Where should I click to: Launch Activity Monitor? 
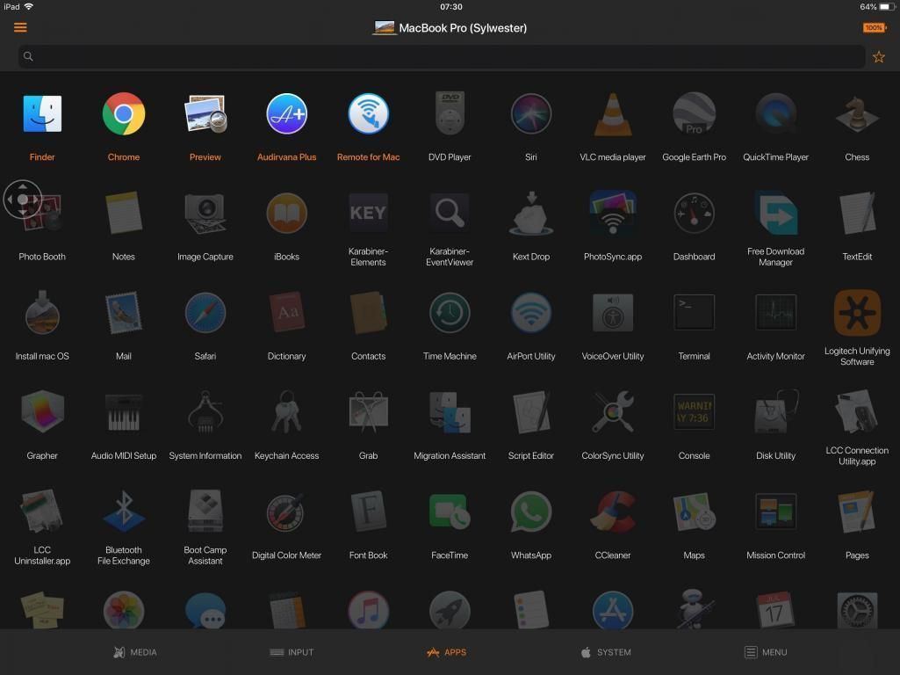(x=775, y=313)
